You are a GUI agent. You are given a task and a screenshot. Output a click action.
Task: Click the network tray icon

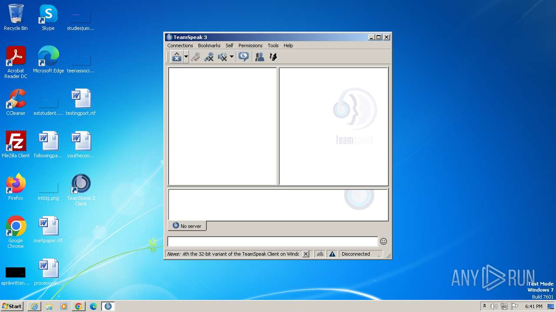504,306
